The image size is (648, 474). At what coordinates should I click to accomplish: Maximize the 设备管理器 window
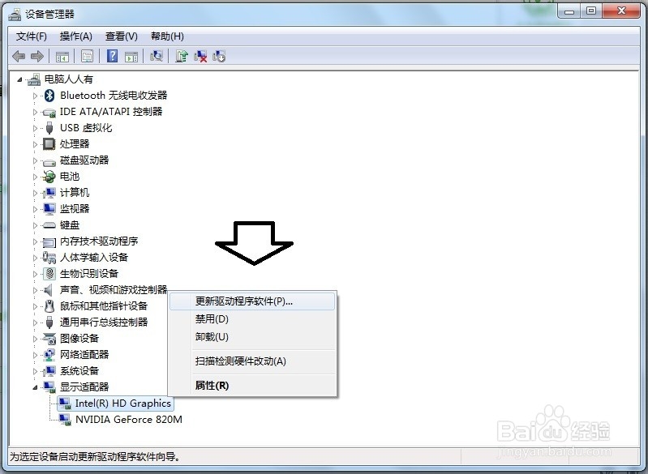click(591, 11)
